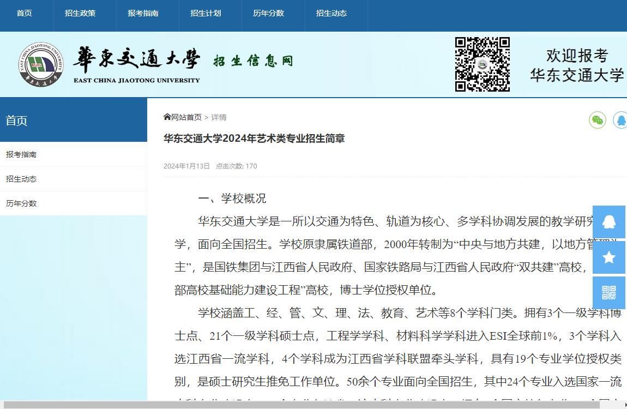Click the 首页 sidebar header
The width and height of the screenshot is (627, 409).
click(x=74, y=120)
